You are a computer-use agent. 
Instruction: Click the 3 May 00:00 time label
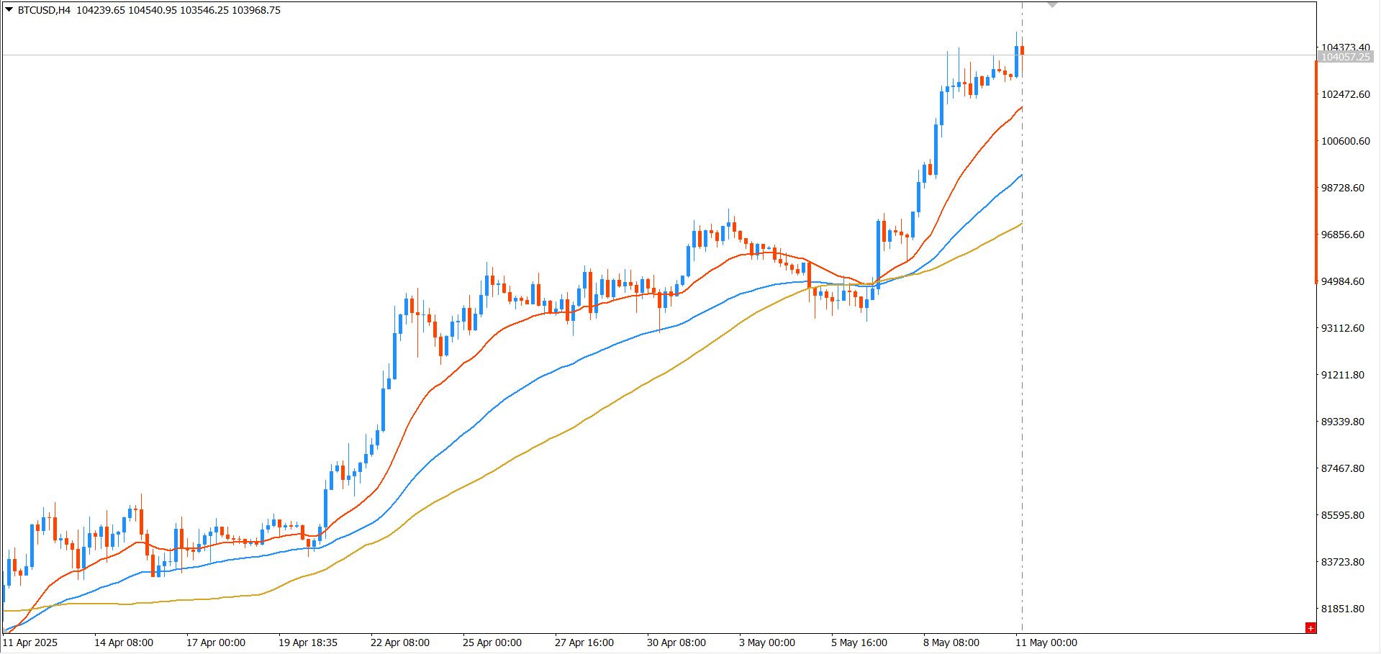pos(766,642)
